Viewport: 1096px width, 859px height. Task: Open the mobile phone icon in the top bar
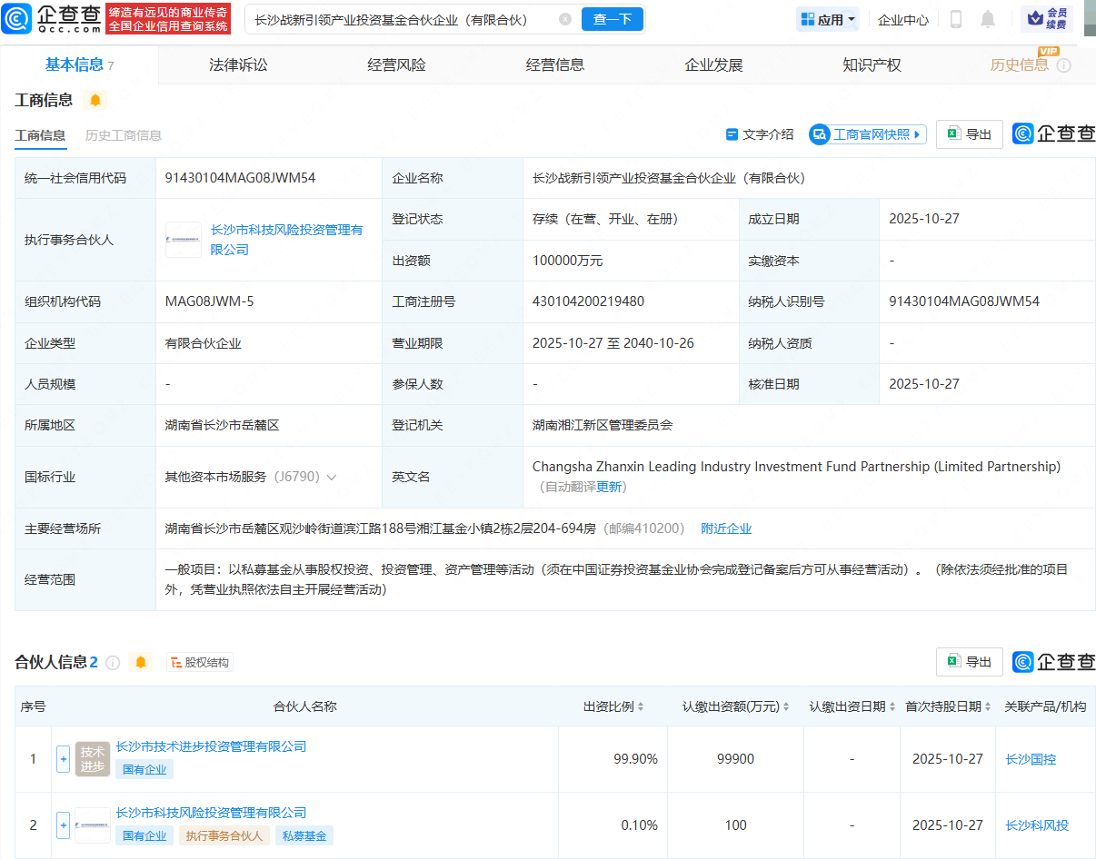[957, 18]
